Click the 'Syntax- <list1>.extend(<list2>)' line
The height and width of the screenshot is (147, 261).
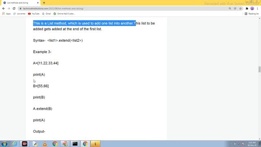[58, 40]
